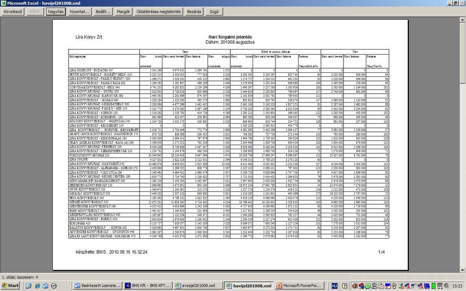Switch to Microsoft PowerPoint taskbar window

tap(299, 286)
